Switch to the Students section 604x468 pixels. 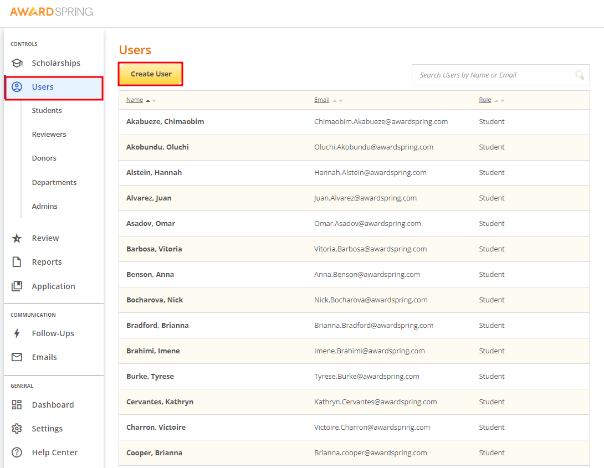pos(47,110)
